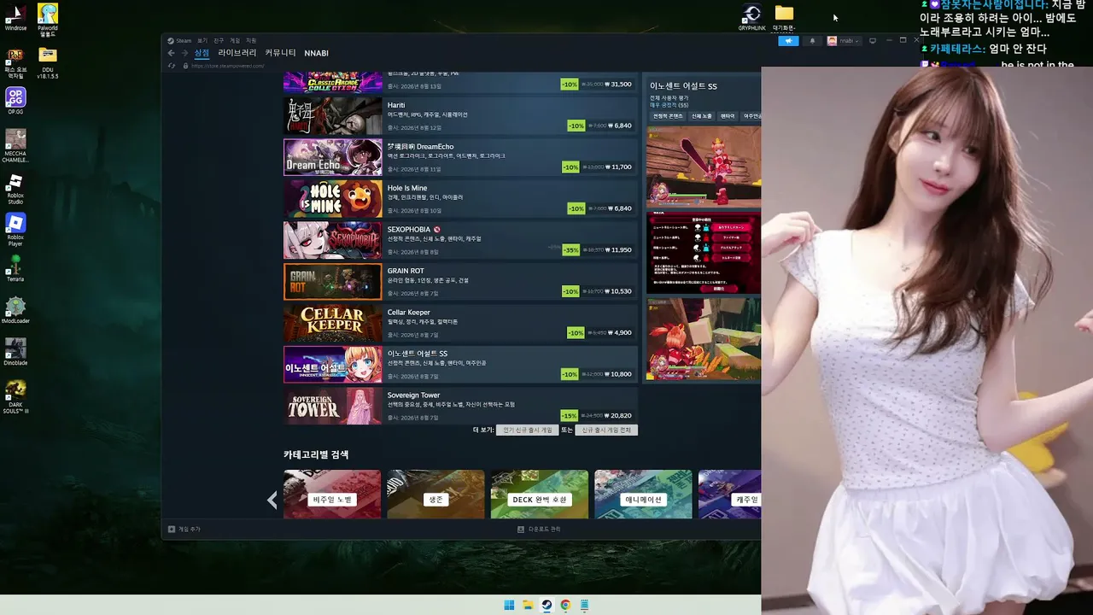View third preview screenshot of 이노센트 어설트 SS
The width and height of the screenshot is (1093, 615).
pos(704,339)
